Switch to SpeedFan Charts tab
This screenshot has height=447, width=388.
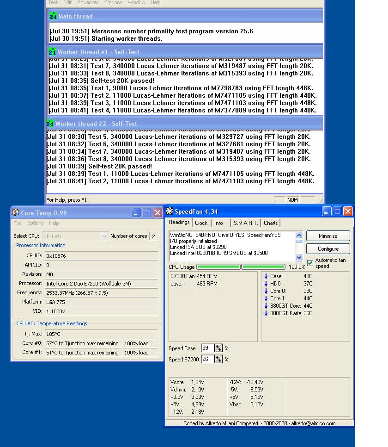coord(270,223)
